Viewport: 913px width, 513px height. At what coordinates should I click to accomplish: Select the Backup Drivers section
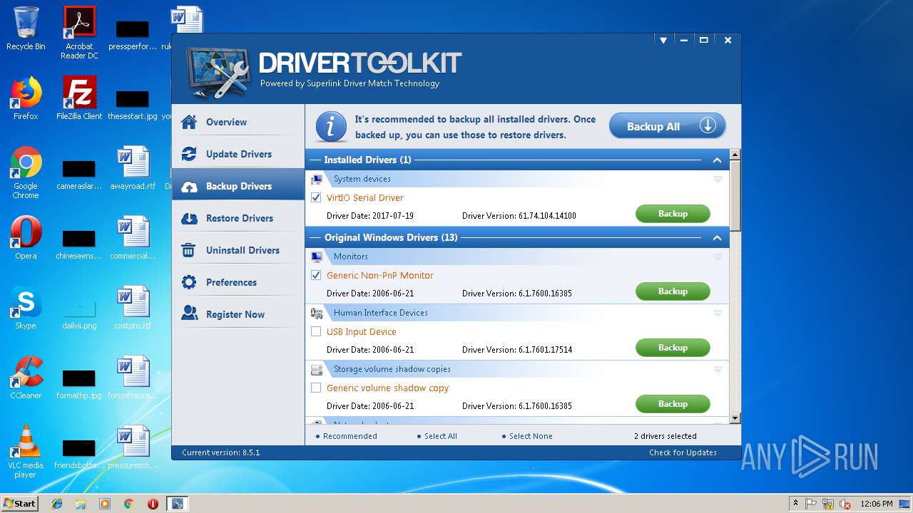click(x=238, y=186)
